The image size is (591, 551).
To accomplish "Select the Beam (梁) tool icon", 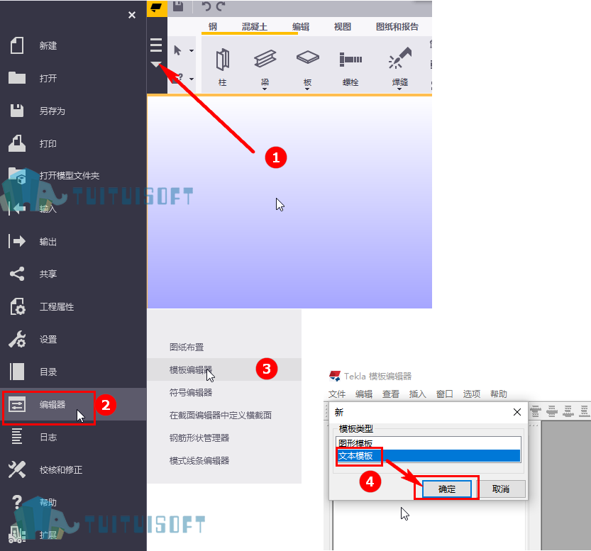I will point(265,58).
